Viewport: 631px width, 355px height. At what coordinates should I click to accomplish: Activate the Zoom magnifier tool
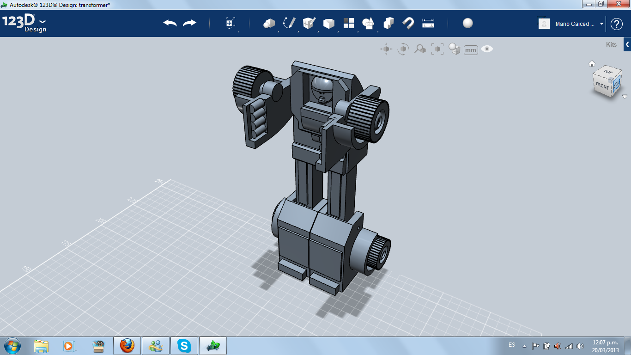(x=420, y=49)
